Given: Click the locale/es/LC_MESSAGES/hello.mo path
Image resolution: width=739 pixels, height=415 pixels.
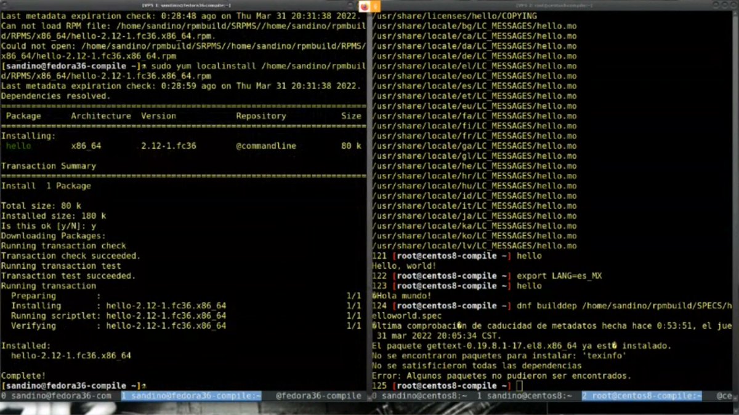Looking at the screenshot, I should pos(475,86).
